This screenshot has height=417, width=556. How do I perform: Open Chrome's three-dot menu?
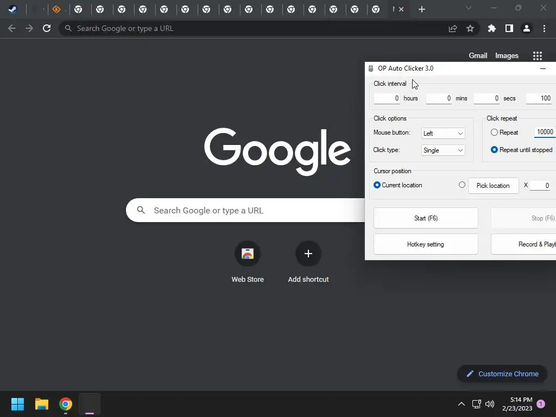coord(544,28)
